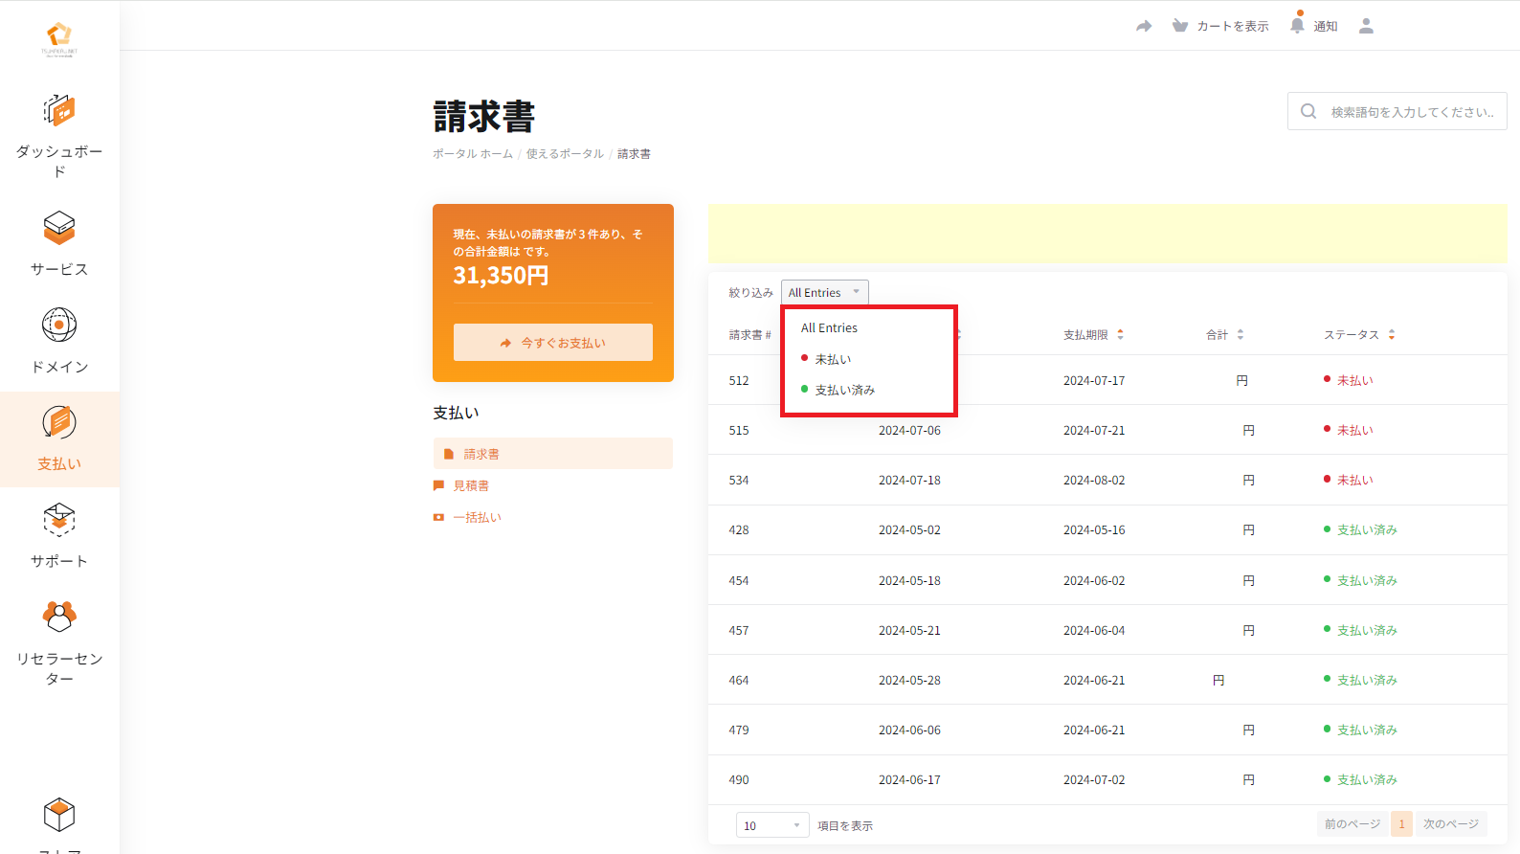Screen dimensions: 1520x854
Task: Click the 支払期限 column header label
Action: [x=1085, y=334]
